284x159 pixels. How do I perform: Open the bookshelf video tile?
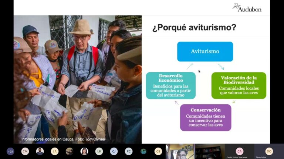point(210,151)
